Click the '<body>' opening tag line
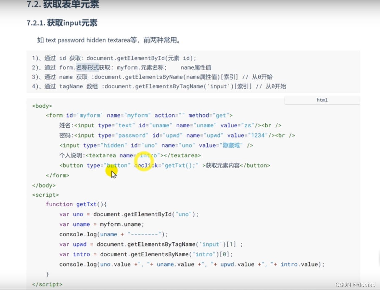Image resolution: width=380 pixels, height=290 pixels. pyautogui.click(x=42, y=106)
